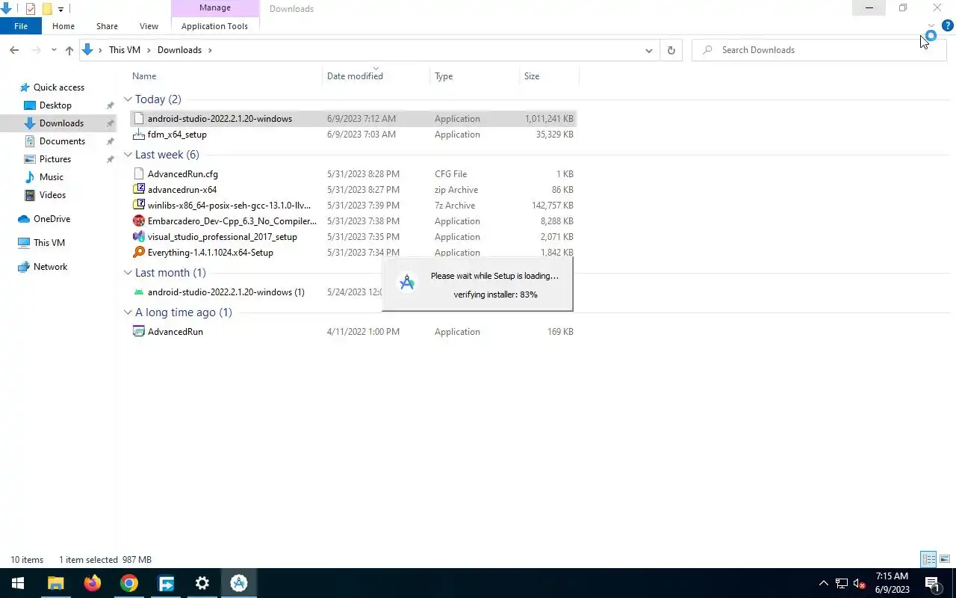Select the visual_studio_professional_2017_setup icon
956x598 pixels.
138,237
